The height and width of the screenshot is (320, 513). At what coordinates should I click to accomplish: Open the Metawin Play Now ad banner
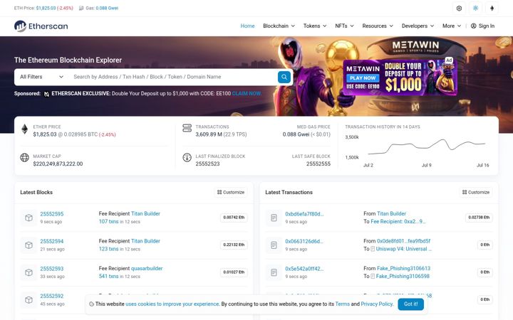coord(400,77)
